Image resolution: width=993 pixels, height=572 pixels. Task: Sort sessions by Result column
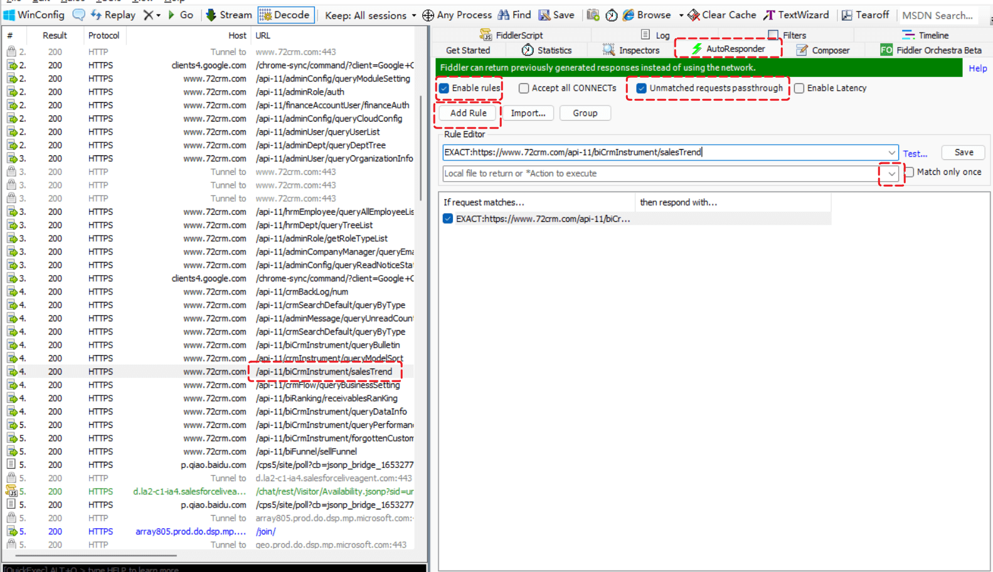pyautogui.click(x=55, y=35)
